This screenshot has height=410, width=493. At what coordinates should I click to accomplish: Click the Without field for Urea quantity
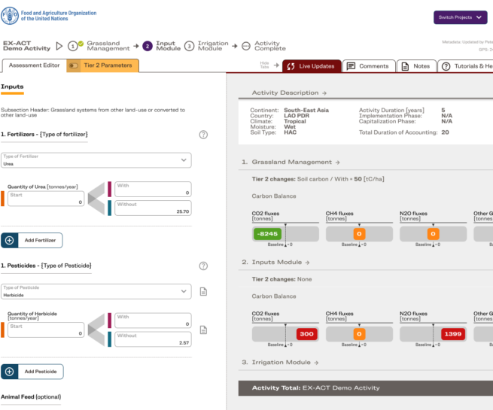click(x=154, y=208)
